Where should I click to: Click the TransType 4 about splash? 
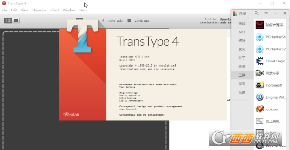(143, 74)
